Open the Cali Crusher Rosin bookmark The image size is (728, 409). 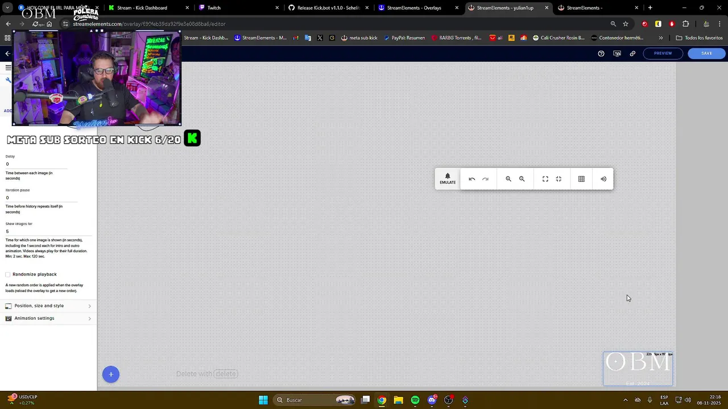(558, 38)
